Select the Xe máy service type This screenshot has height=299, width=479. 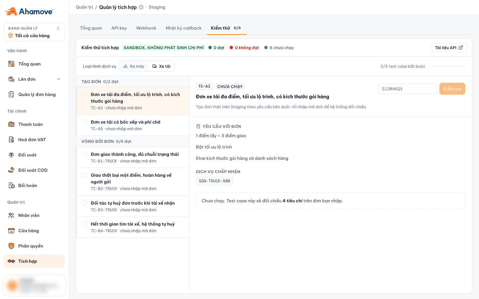tap(134, 66)
